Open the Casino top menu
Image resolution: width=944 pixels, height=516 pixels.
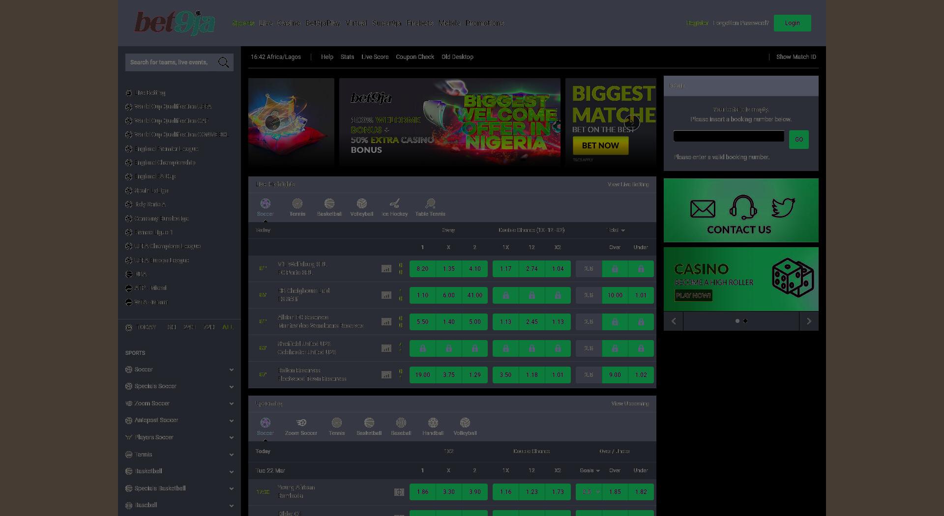pos(289,23)
